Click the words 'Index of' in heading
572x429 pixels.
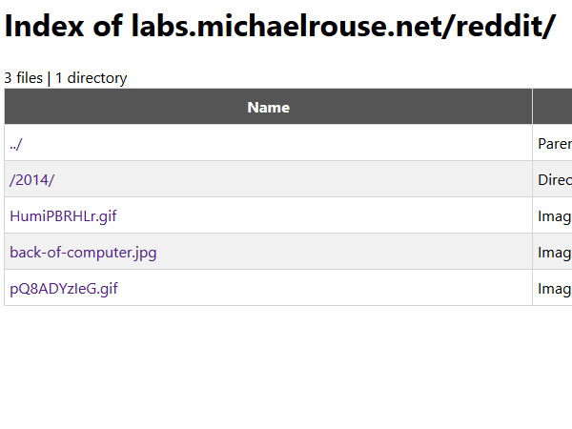(64, 27)
